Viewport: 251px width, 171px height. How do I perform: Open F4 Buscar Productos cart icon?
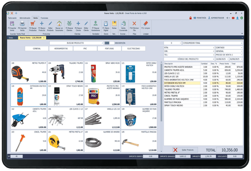coord(33,24)
